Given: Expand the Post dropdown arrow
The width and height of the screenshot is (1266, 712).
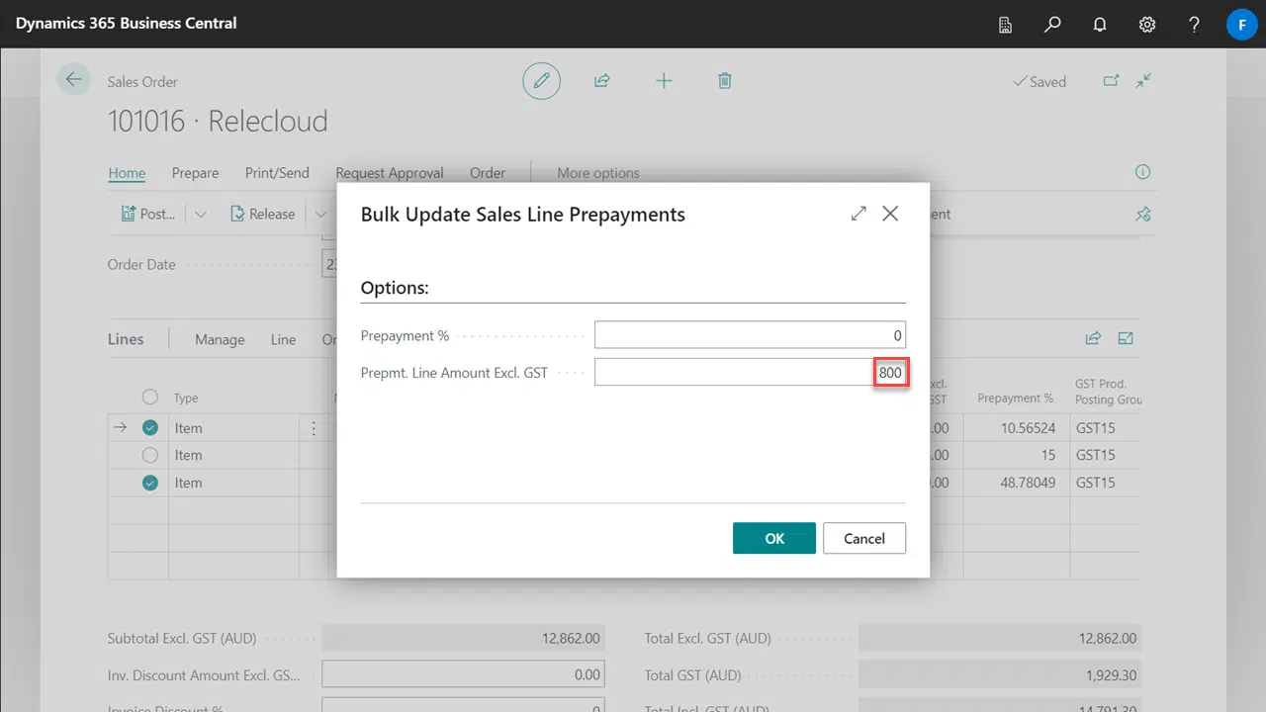Looking at the screenshot, I should (x=201, y=214).
